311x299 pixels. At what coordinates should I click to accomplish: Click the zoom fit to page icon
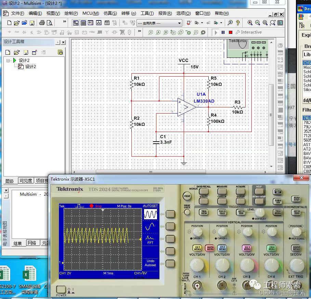pyautogui.click(x=273, y=23)
